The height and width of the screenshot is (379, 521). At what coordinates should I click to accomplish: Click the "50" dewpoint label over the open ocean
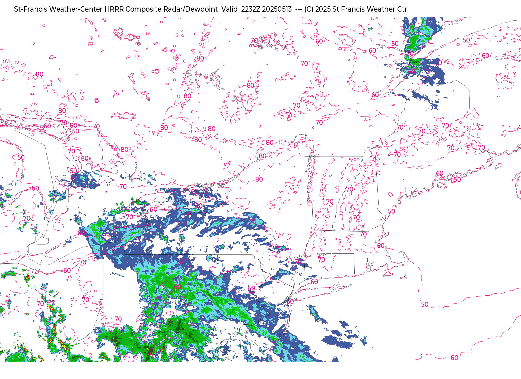(x=425, y=304)
